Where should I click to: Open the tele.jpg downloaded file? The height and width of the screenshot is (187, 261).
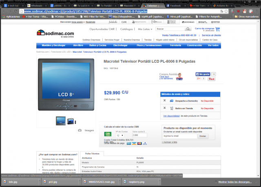[20, 182]
